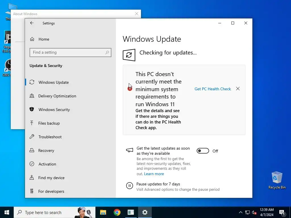291x218 pixels.
Task: Open File Explorer from taskbar
Action: pyautogui.click(x=103, y=212)
